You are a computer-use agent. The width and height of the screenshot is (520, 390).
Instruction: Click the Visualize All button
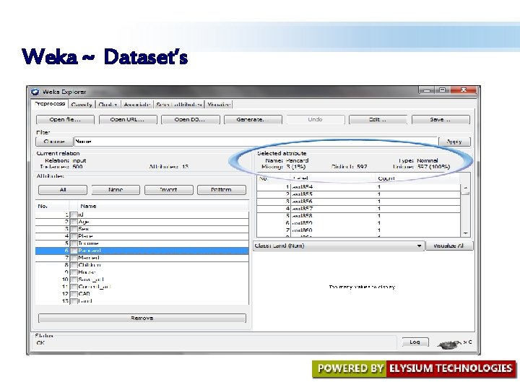pos(449,246)
